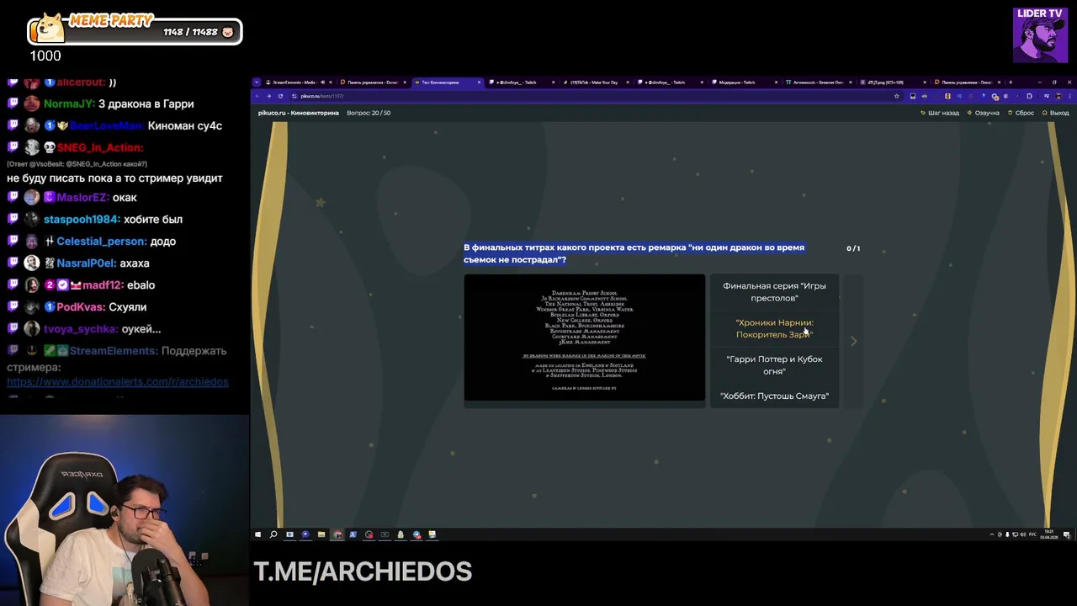Click StreamElements bot name in chat
1077x606 pixels.
(x=114, y=350)
